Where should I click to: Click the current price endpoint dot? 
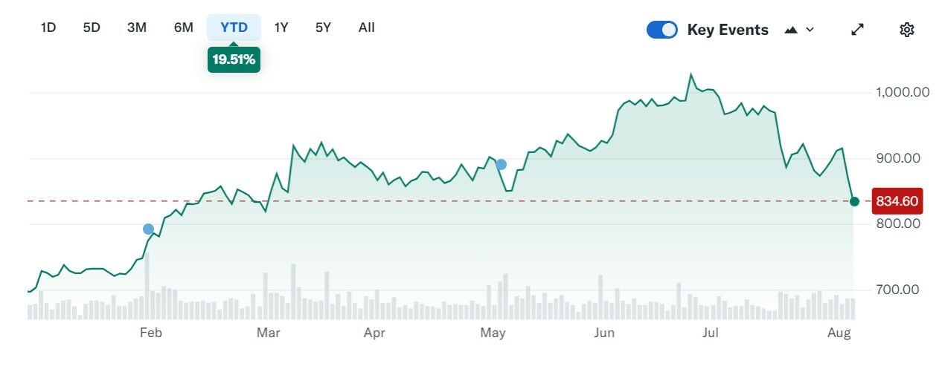pyautogui.click(x=854, y=201)
